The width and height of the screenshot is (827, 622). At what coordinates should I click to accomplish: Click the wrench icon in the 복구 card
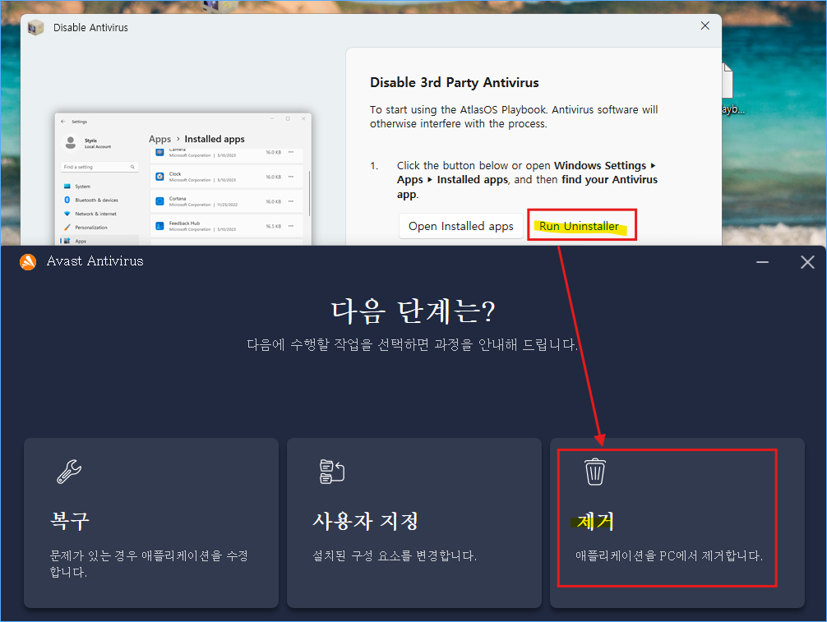coord(69,472)
